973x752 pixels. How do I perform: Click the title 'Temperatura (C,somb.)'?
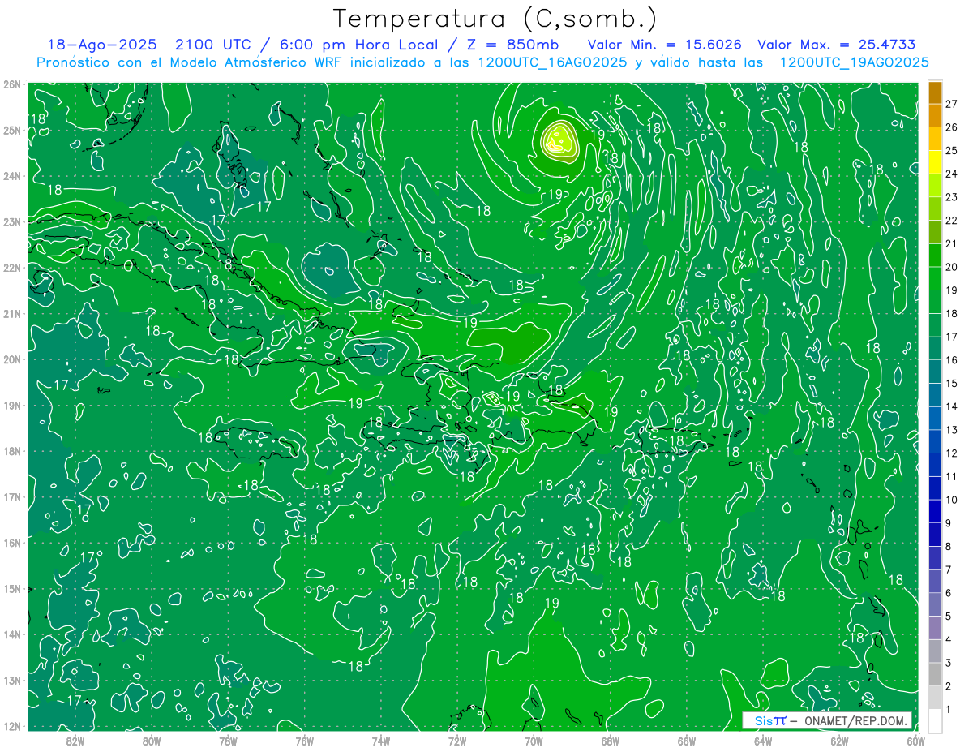click(x=495, y=19)
